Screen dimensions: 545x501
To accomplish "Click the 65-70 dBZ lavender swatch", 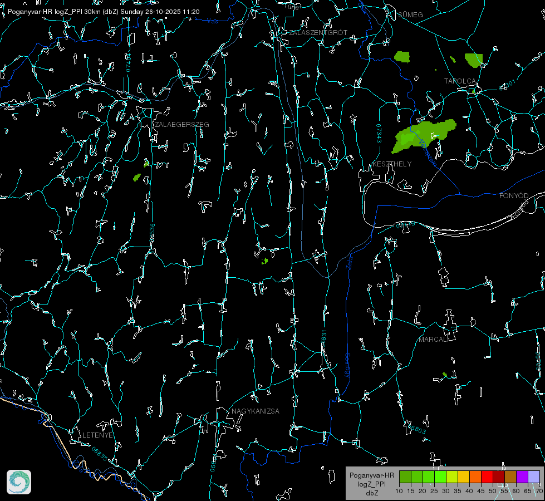I will coord(534,477).
